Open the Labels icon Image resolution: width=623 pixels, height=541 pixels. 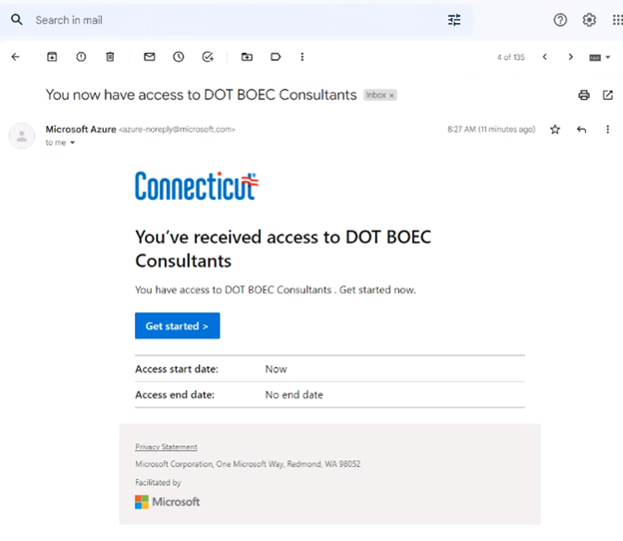[276, 57]
